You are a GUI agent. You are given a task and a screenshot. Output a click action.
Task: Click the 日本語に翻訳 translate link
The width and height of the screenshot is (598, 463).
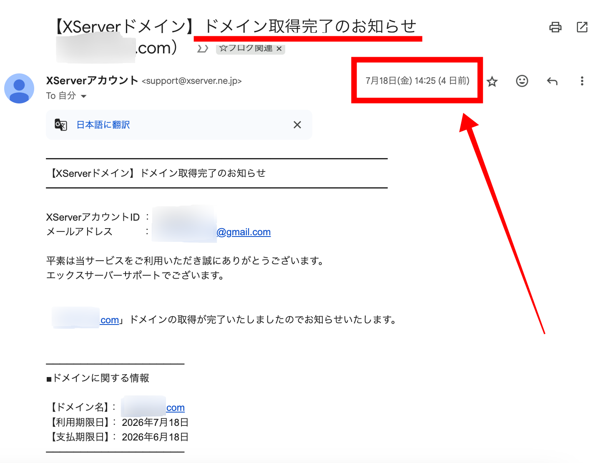[x=103, y=125]
